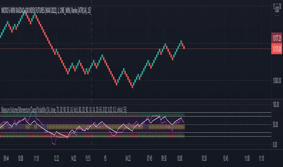Select the 09:44 time axis label

6,158
